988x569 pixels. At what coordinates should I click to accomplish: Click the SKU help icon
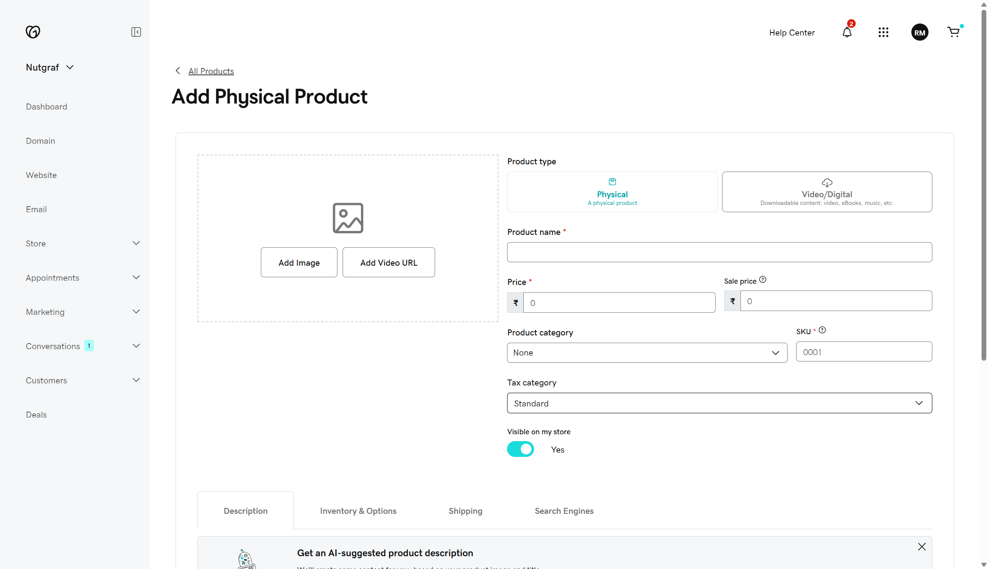(x=822, y=330)
